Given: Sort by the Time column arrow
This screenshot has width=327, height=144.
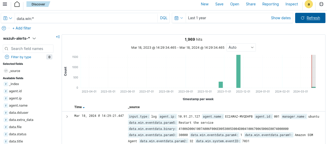Looking at the screenshot, I should coord(84,107).
